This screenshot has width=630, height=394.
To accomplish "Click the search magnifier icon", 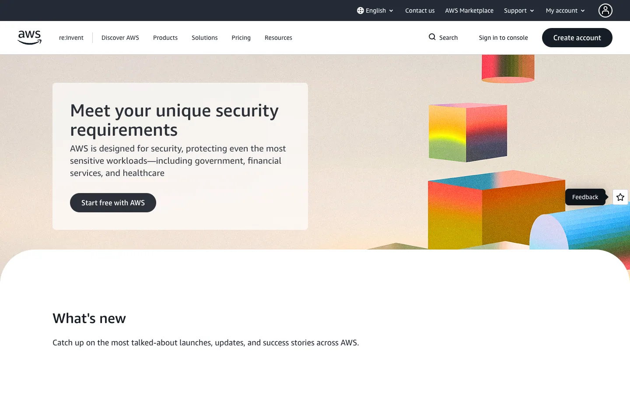I will click(x=432, y=37).
